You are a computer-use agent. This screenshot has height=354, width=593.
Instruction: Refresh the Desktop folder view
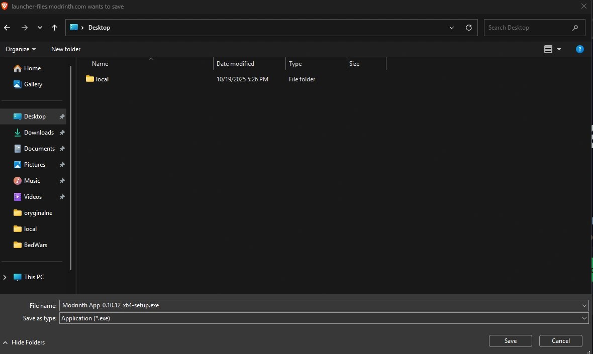pyautogui.click(x=468, y=28)
